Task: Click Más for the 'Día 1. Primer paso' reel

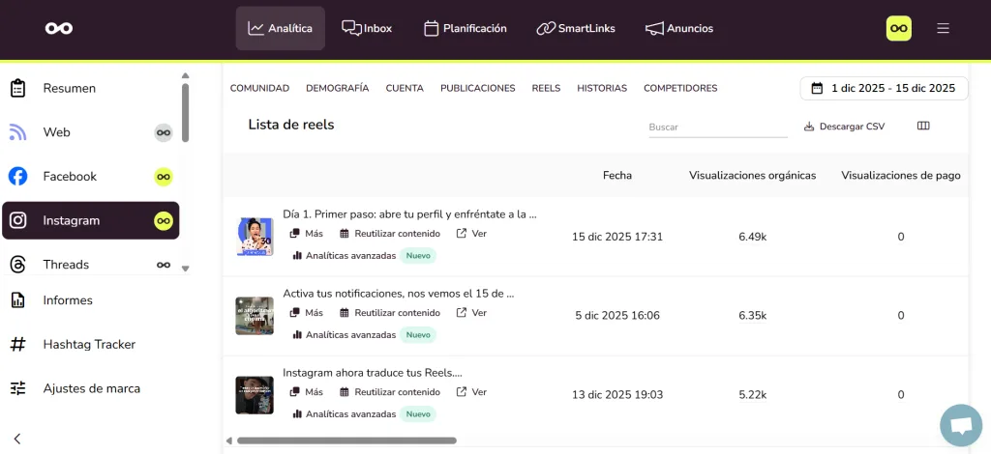Action: click(x=307, y=234)
